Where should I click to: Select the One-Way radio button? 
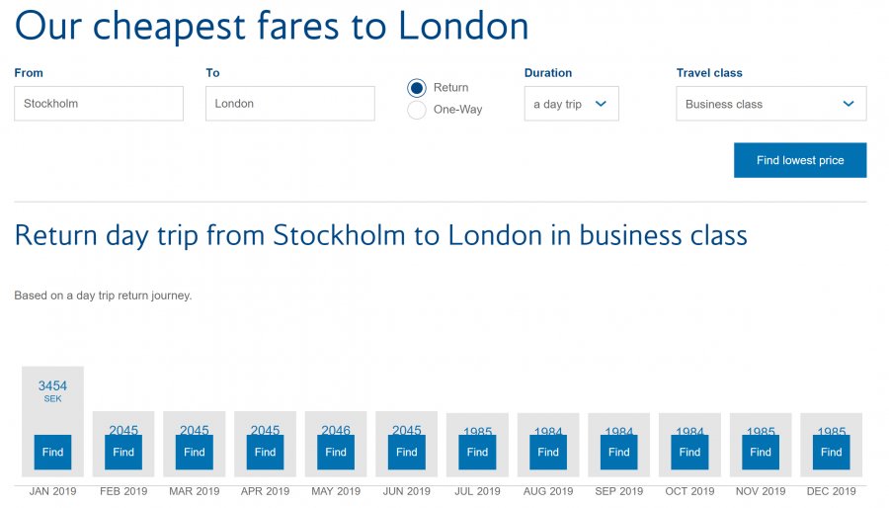point(417,110)
